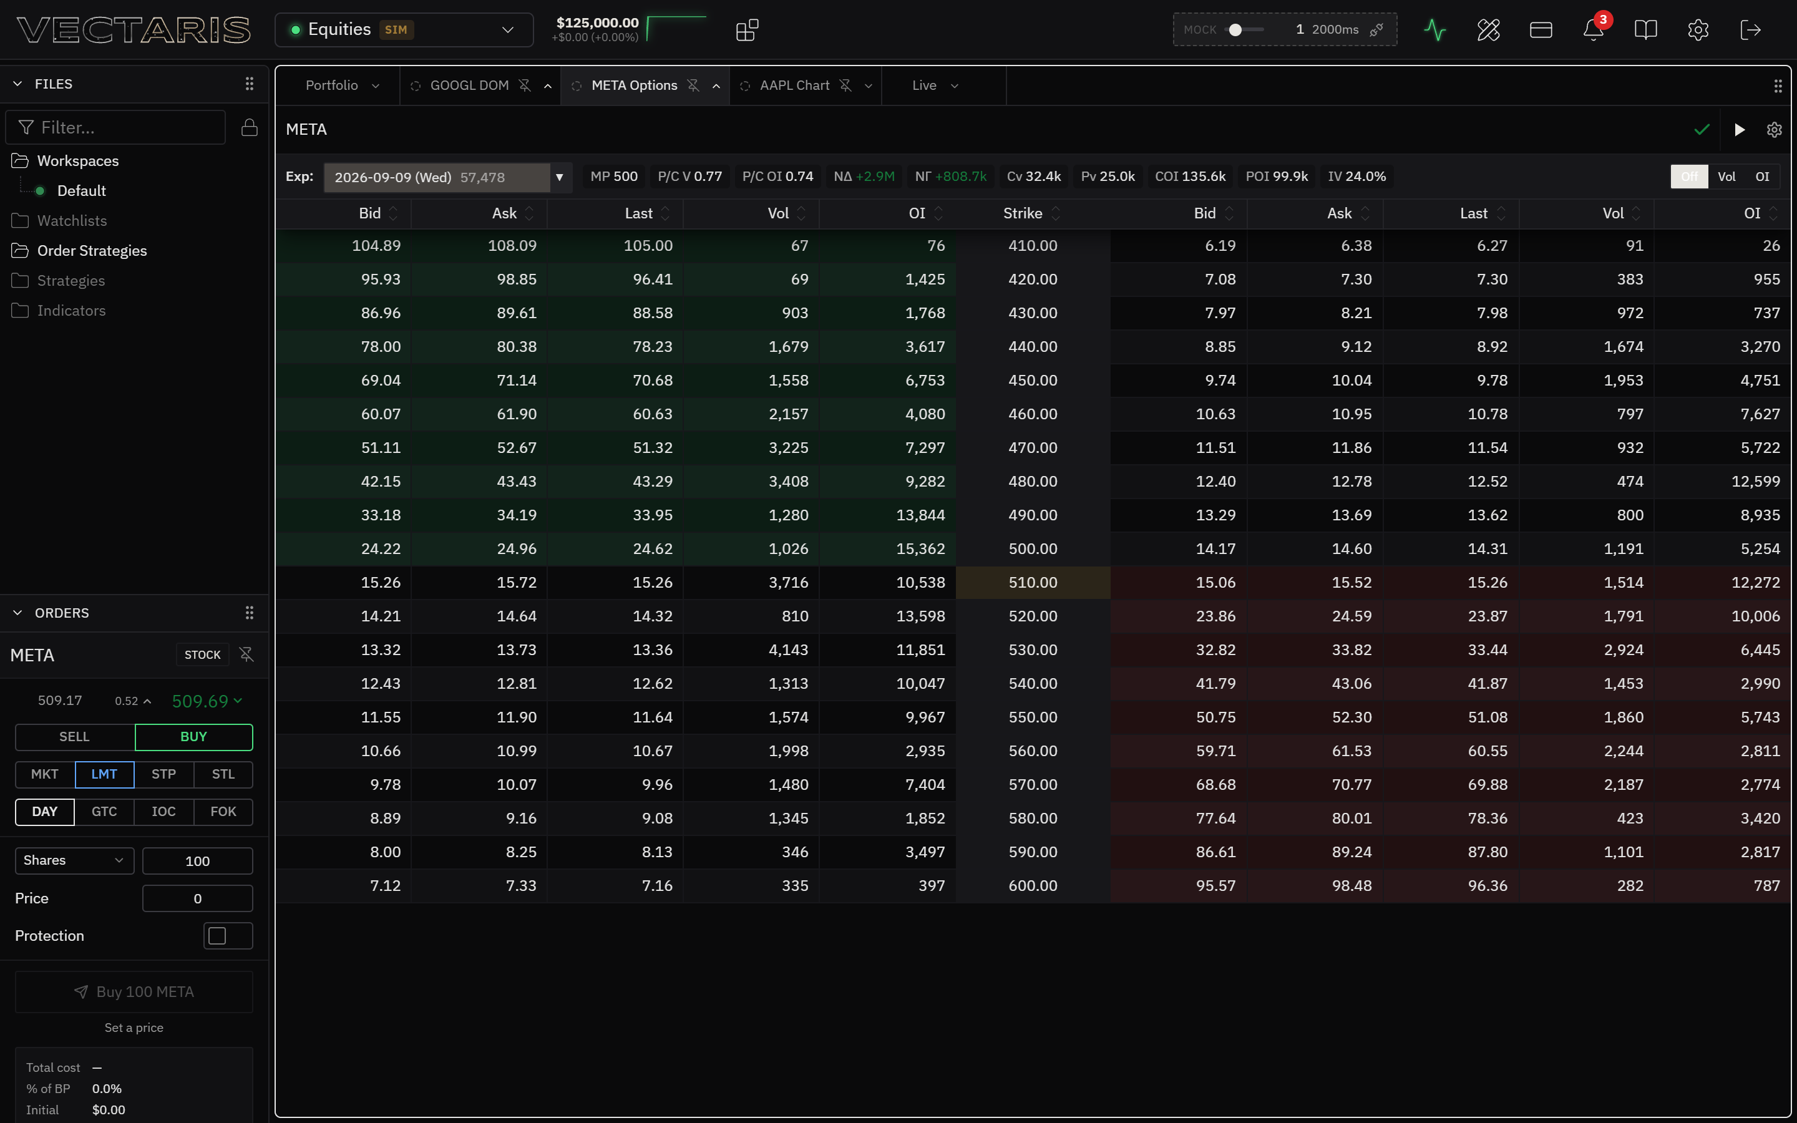Open the documentation book icon

point(1645,30)
